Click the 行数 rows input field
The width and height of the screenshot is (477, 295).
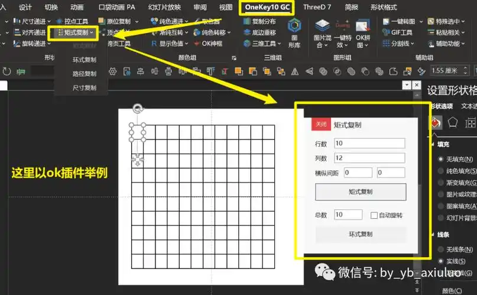click(x=369, y=143)
